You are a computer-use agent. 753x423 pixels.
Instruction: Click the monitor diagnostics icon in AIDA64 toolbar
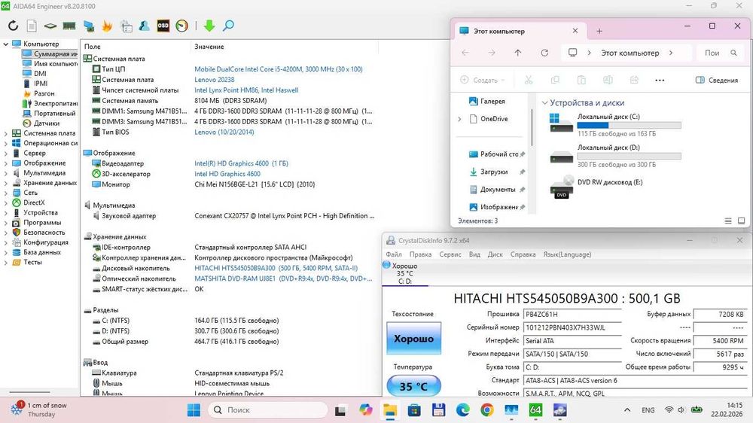tap(88, 26)
